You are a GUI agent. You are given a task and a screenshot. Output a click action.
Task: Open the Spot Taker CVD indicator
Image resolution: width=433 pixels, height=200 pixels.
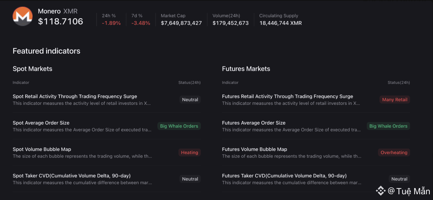click(x=72, y=176)
